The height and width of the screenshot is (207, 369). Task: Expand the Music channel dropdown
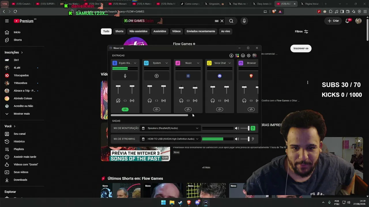(x=198, y=63)
